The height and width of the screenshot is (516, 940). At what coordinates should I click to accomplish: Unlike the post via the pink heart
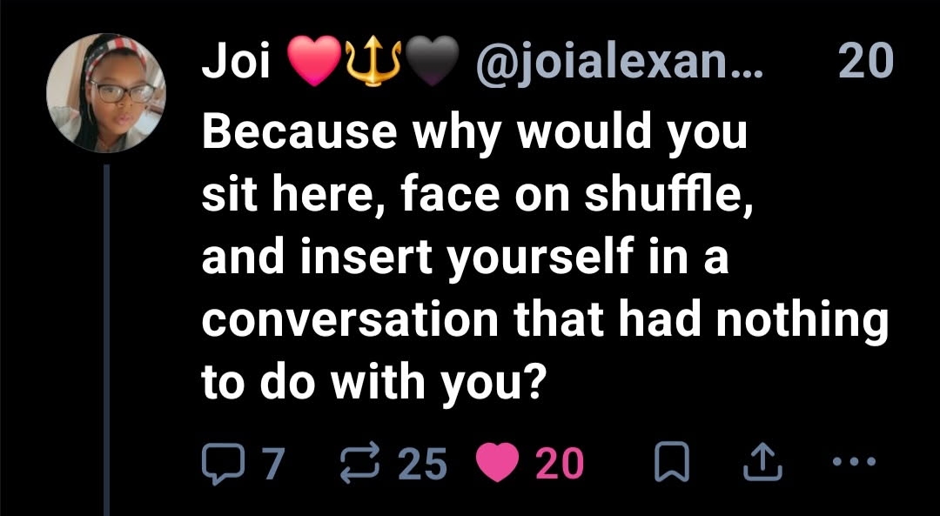point(497,464)
